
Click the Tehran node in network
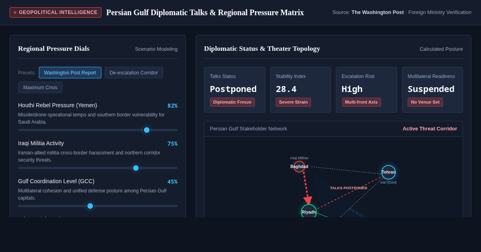pyautogui.click(x=388, y=172)
